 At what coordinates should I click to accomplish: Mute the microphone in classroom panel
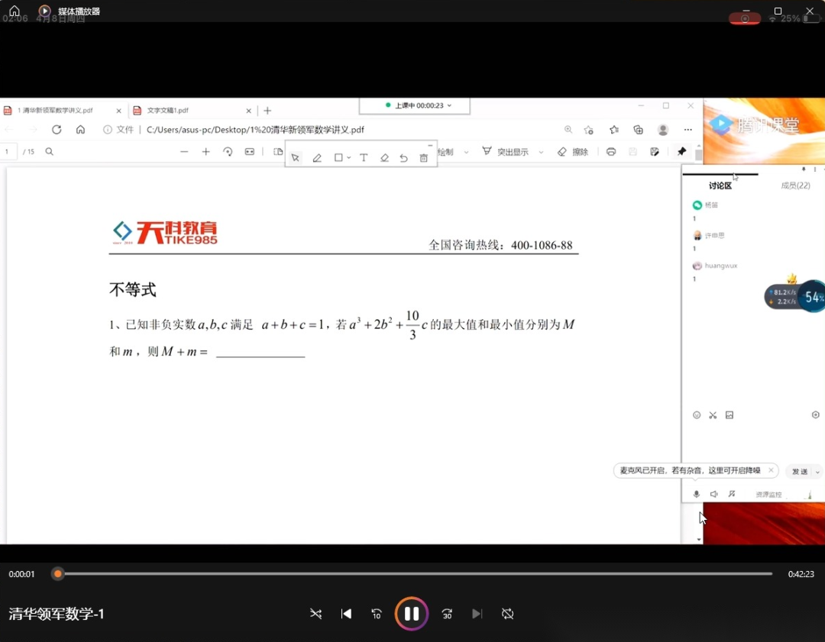click(x=696, y=494)
